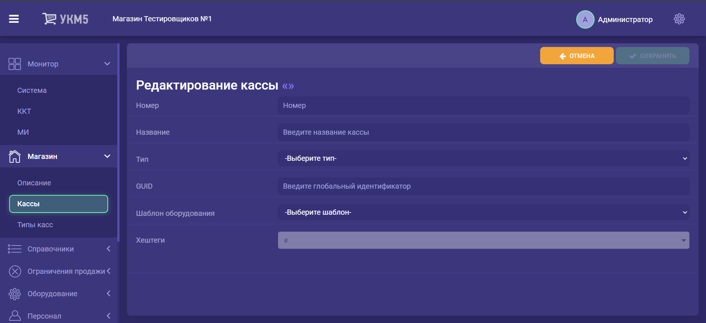
Task: Focus the Название input field
Action: [483, 132]
